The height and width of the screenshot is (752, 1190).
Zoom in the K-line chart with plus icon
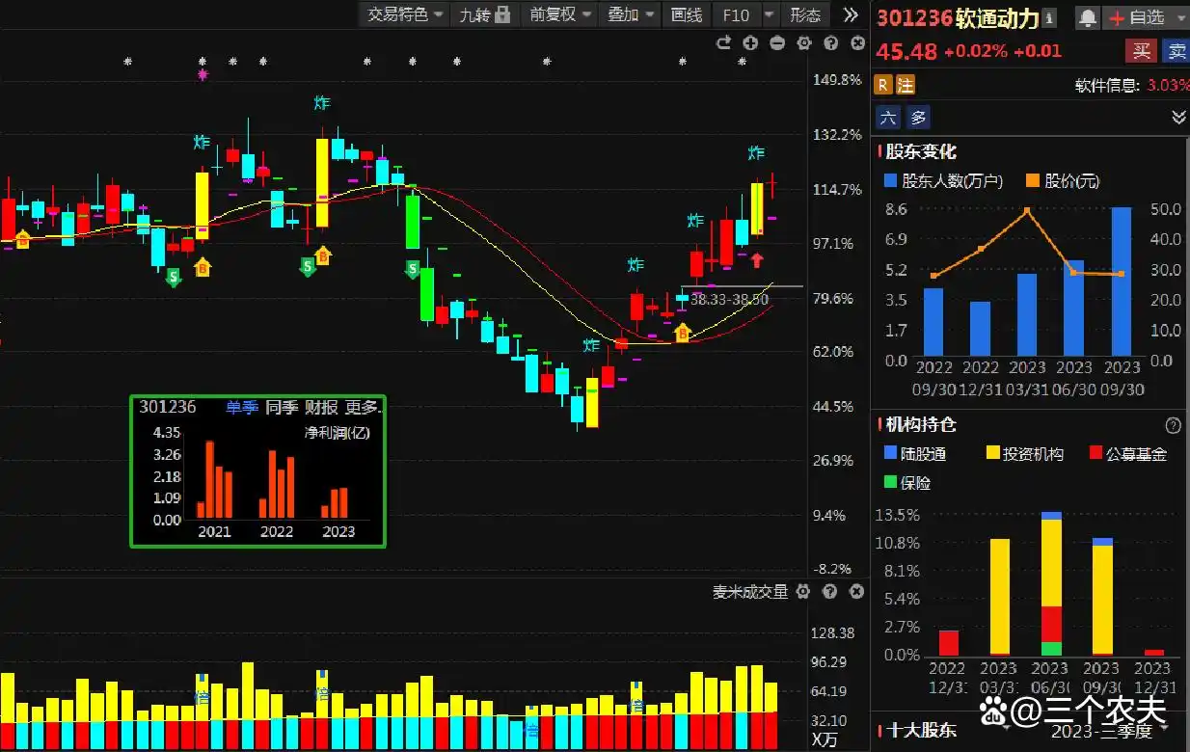pos(751,42)
